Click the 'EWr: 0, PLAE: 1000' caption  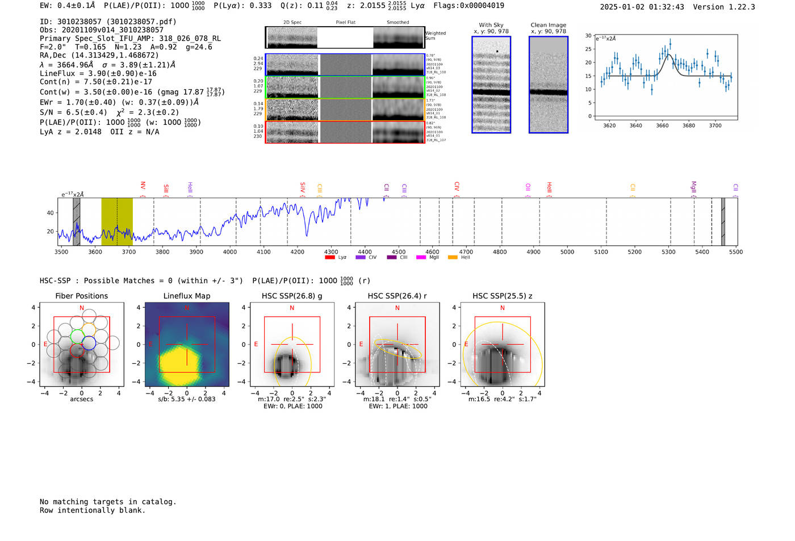tap(293, 406)
